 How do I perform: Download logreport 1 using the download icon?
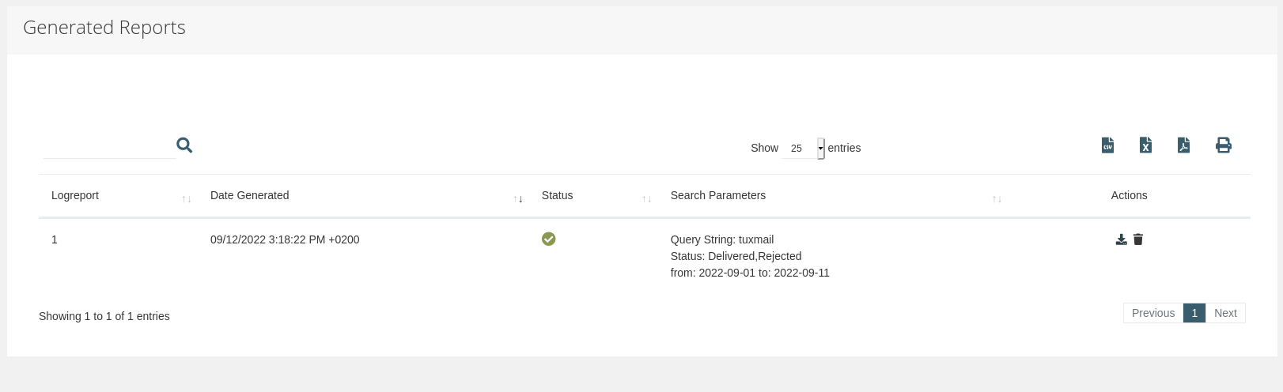coord(1121,239)
